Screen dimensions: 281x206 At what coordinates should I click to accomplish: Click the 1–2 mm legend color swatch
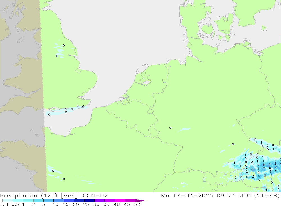click(28, 200)
